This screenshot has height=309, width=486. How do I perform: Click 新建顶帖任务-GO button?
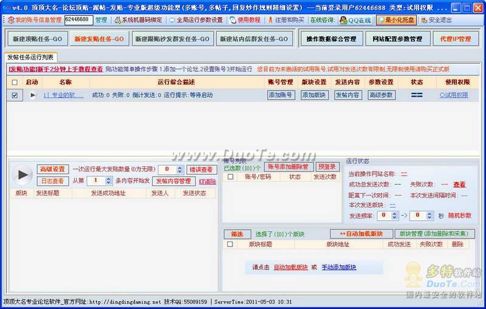tap(38, 39)
